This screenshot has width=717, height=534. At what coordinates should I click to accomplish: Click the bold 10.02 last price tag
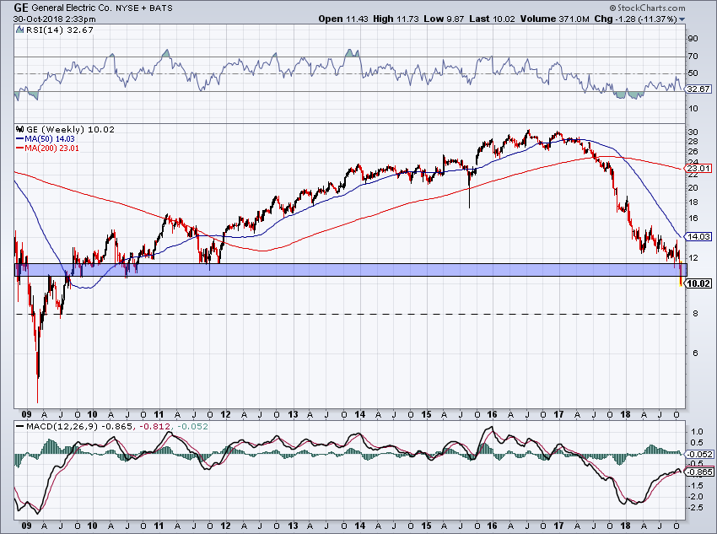[698, 283]
